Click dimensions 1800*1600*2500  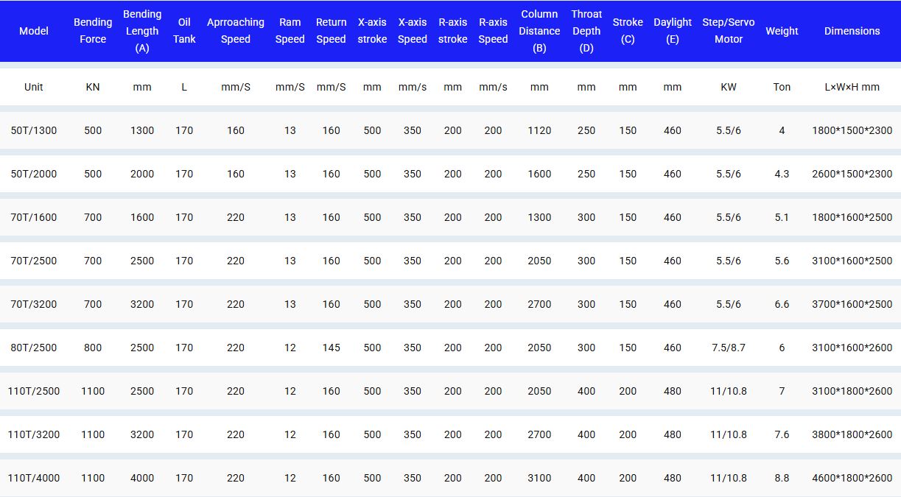pyautogui.click(x=852, y=217)
